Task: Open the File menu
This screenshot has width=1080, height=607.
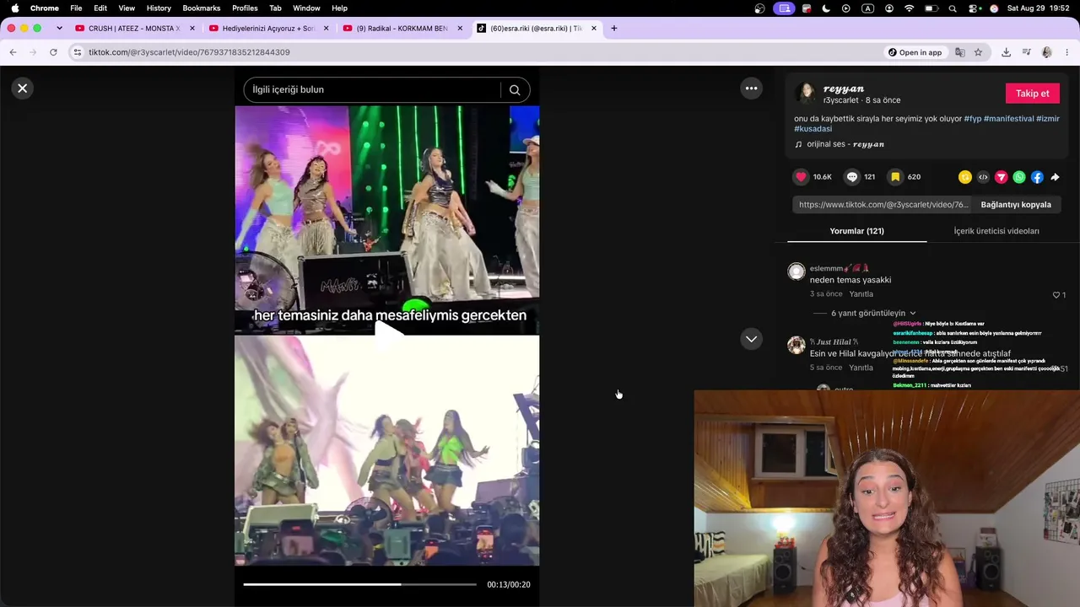Action: click(76, 8)
